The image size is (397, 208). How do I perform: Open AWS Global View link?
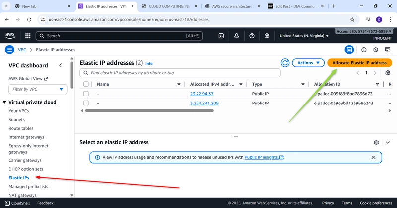coord(28,79)
